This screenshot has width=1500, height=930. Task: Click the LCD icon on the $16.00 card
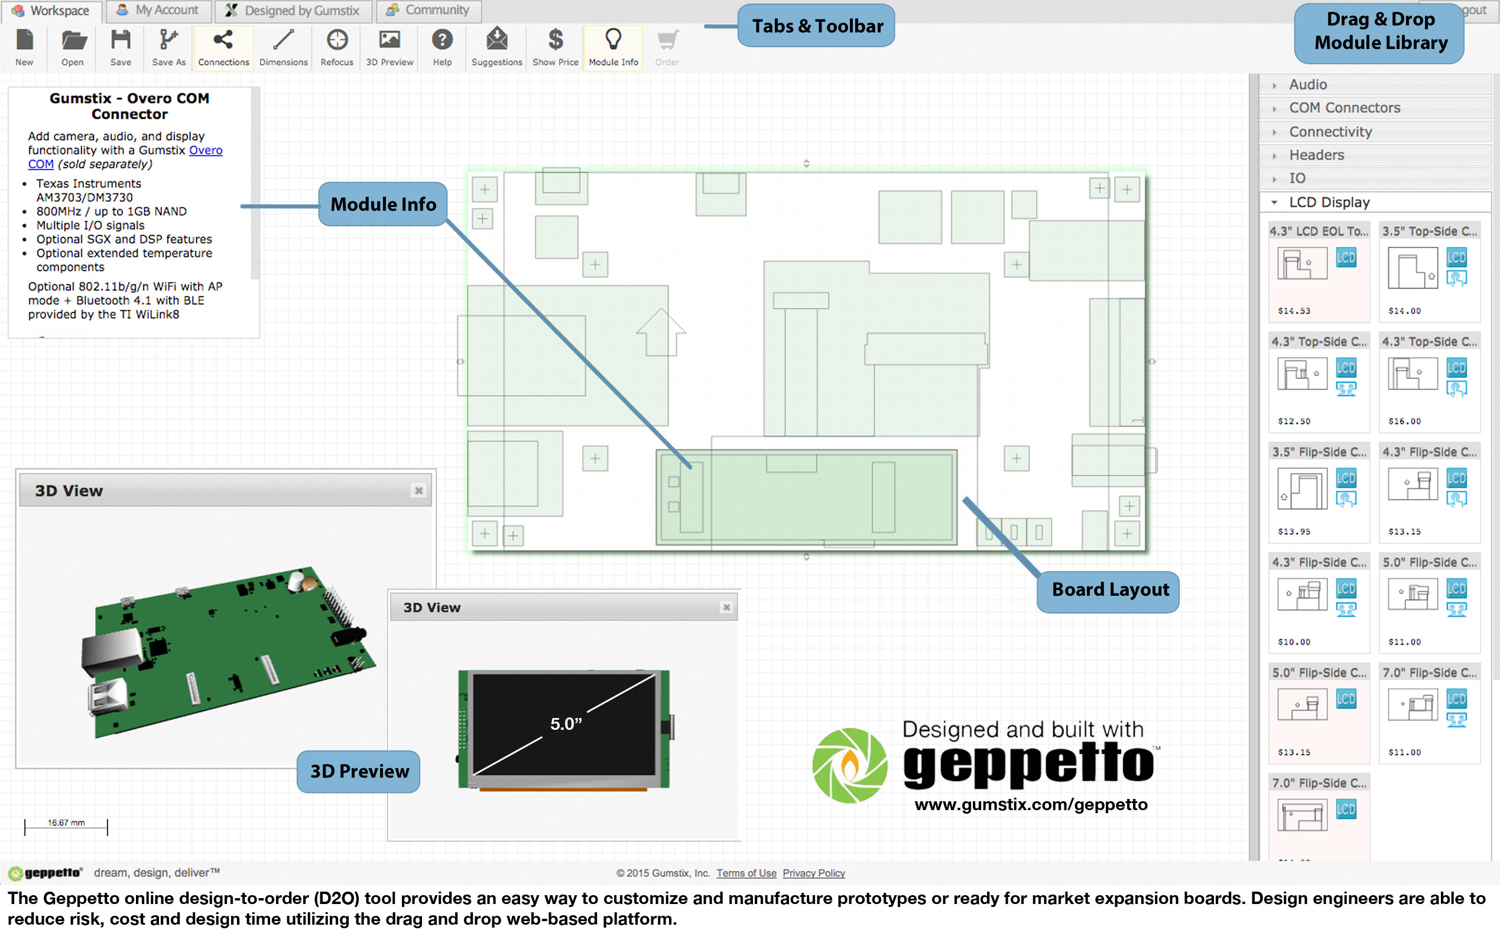1456,368
